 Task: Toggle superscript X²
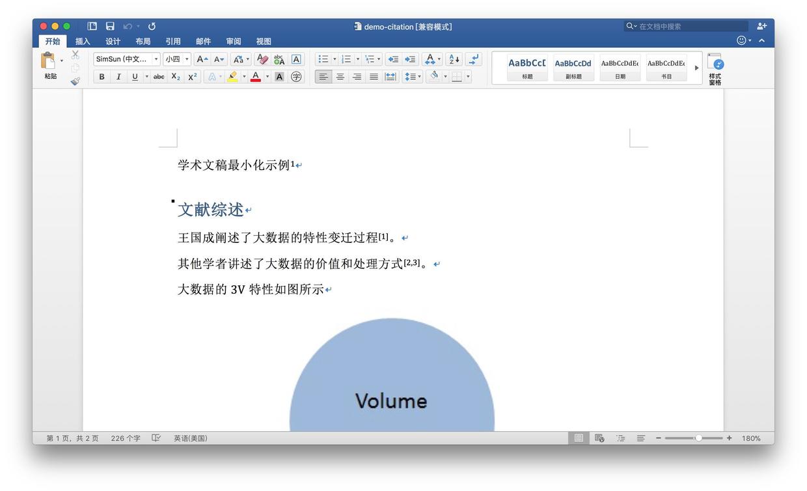click(193, 76)
